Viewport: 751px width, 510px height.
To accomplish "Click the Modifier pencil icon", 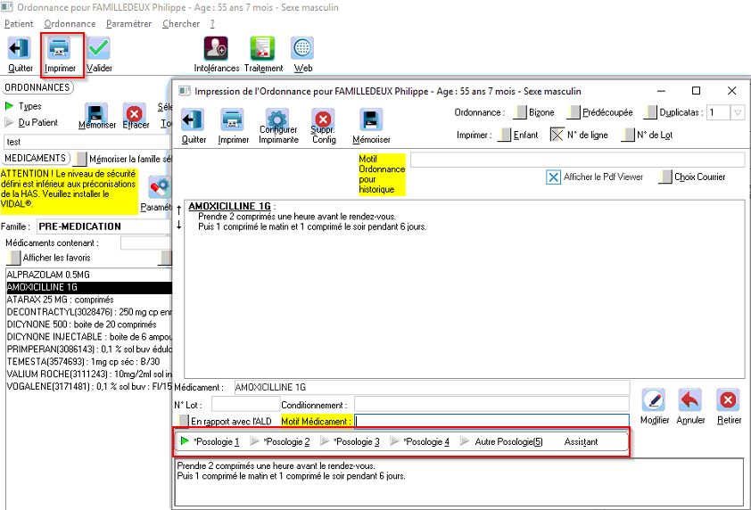I will [x=654, y=399].
